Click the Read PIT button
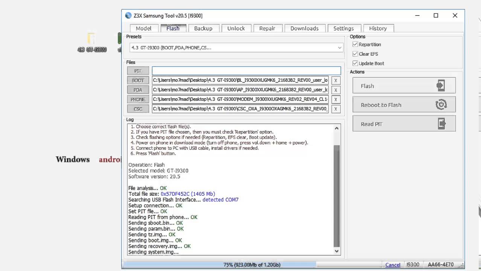Screen dimensions: 481x271 point(404,123)
